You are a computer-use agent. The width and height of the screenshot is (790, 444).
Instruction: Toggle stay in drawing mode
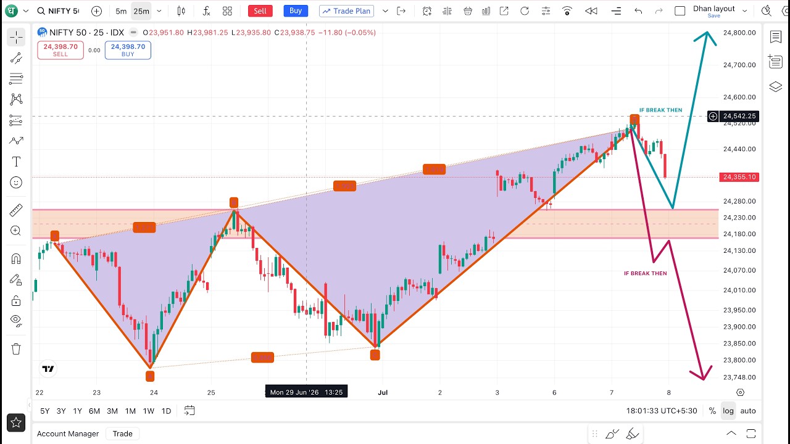[x=16, y=280]
